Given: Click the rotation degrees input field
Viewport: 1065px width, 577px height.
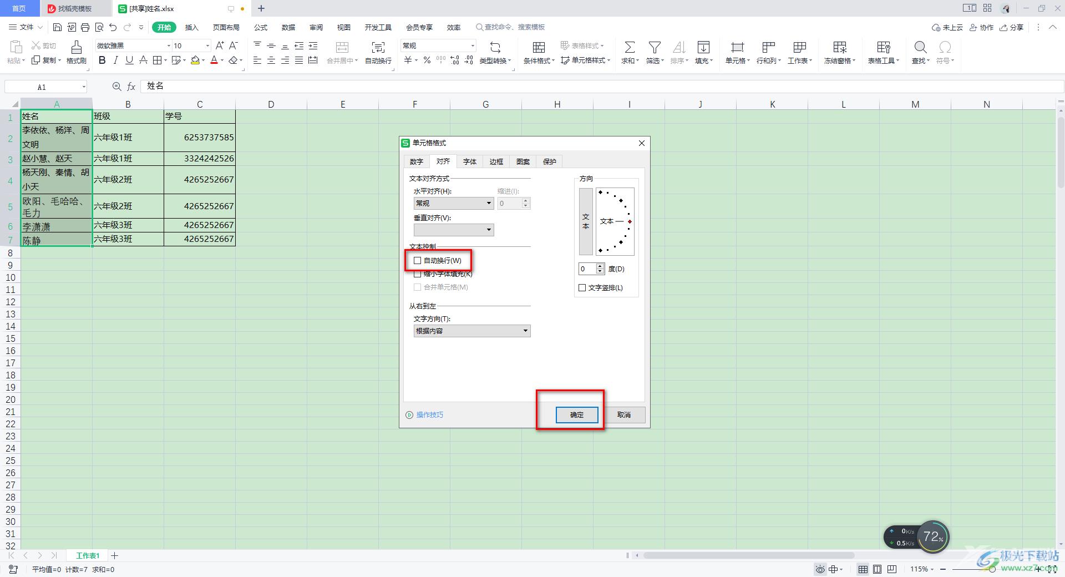Looking at the screenshot, I should [x=587, y=269].
